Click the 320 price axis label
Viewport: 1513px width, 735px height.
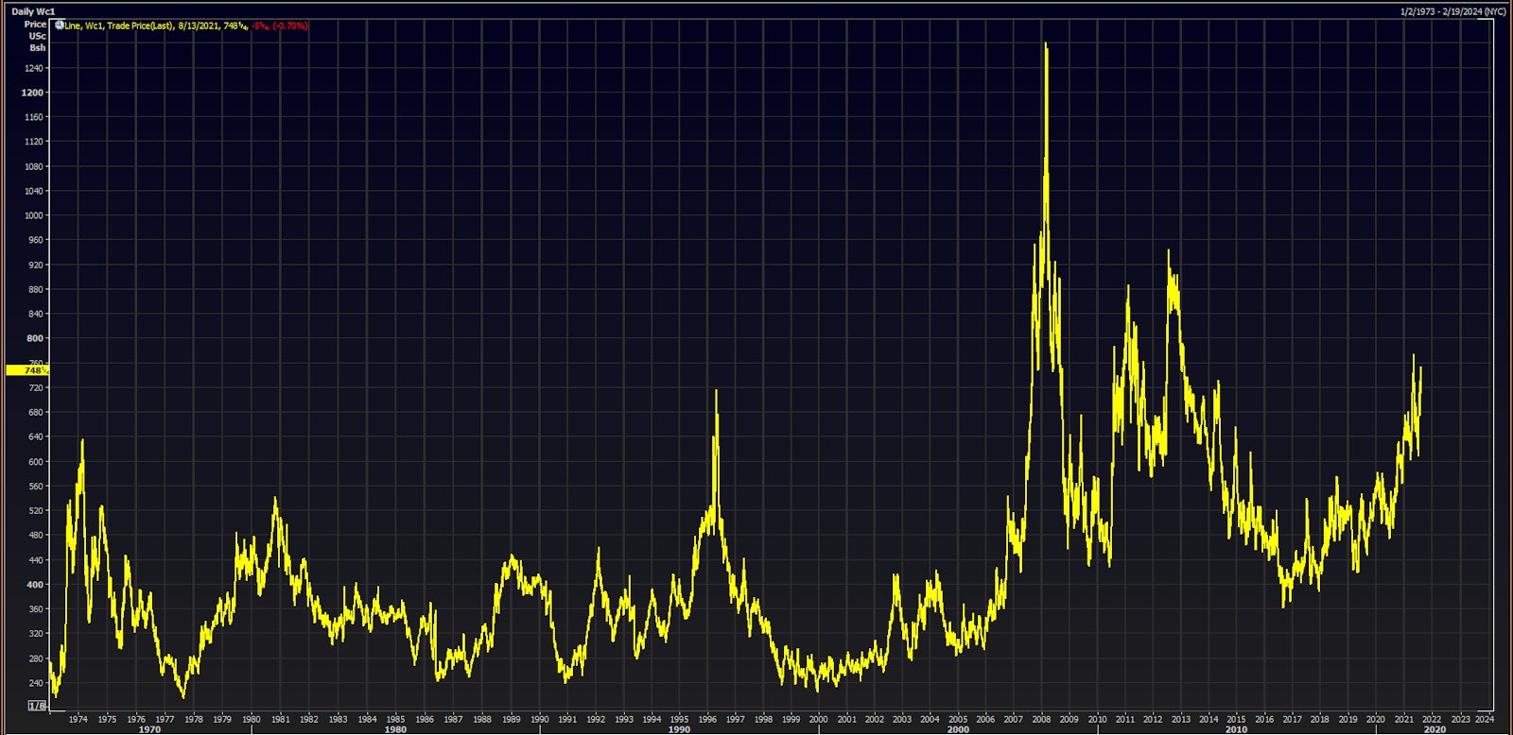36,634
